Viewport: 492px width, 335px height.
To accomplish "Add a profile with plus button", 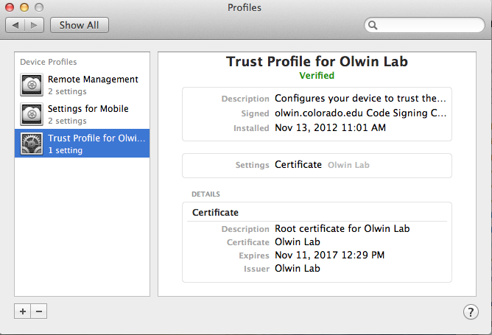I will point(23,311).
